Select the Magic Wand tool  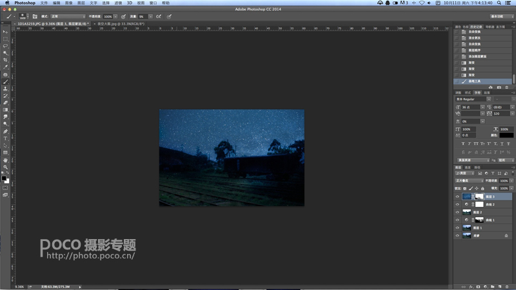pyautogui.click(x=5, y=53)
